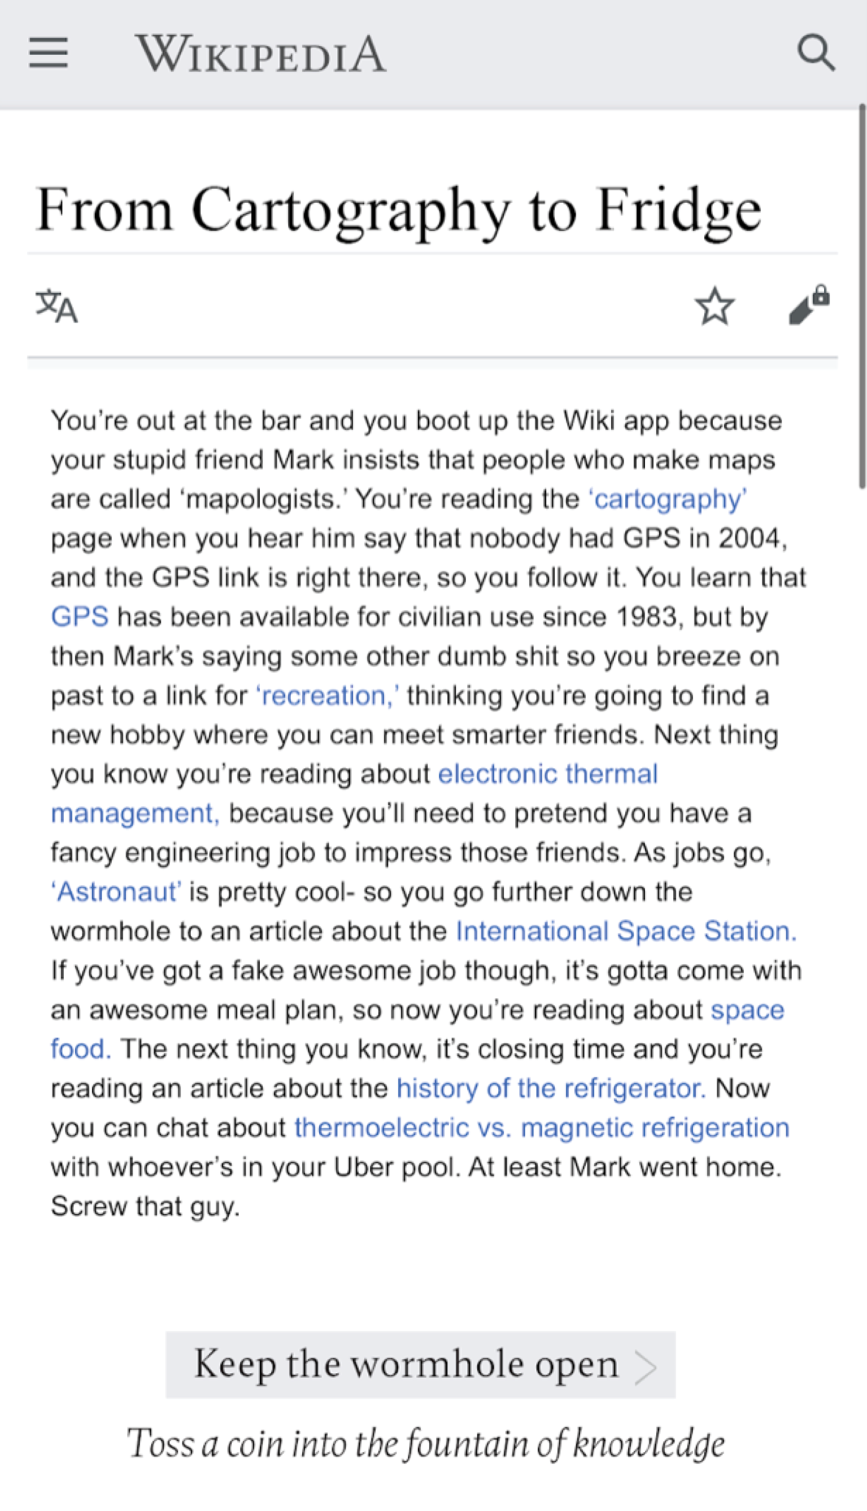Star this article for the watchlist
The height and width of the screenshot is (1511, 867).
click(714, 306)
